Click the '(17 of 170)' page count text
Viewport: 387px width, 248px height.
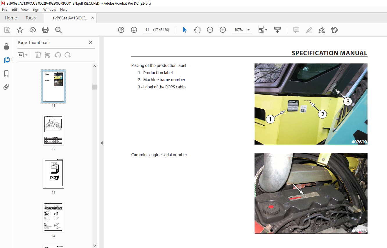pyautogui.click(x=161, y=30)
